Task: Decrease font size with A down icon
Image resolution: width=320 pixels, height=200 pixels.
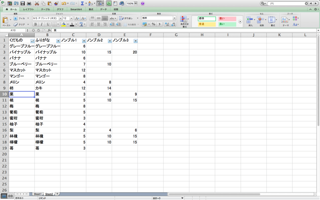Action: [x=83, y=18]
